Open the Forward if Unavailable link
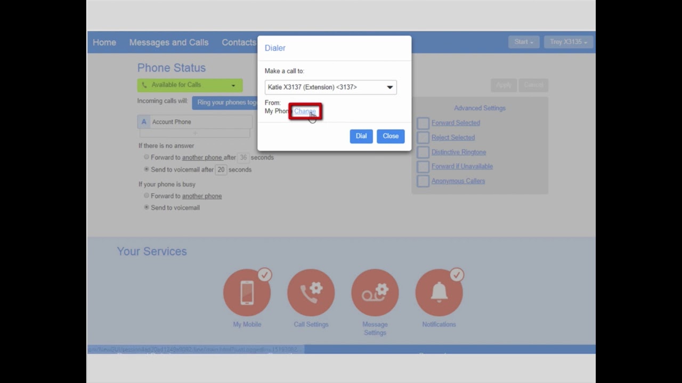 462,166
